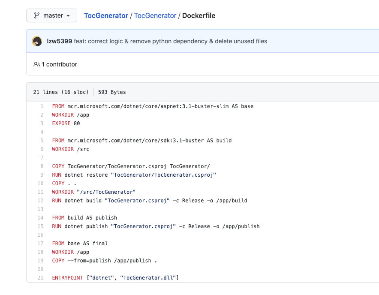Select line number 2
Viewport: 379px width, 295px height.
(42, 115)
